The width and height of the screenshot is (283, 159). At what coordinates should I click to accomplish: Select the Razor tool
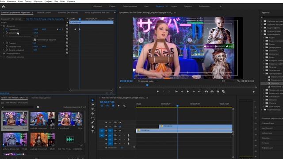click(92, 114)
